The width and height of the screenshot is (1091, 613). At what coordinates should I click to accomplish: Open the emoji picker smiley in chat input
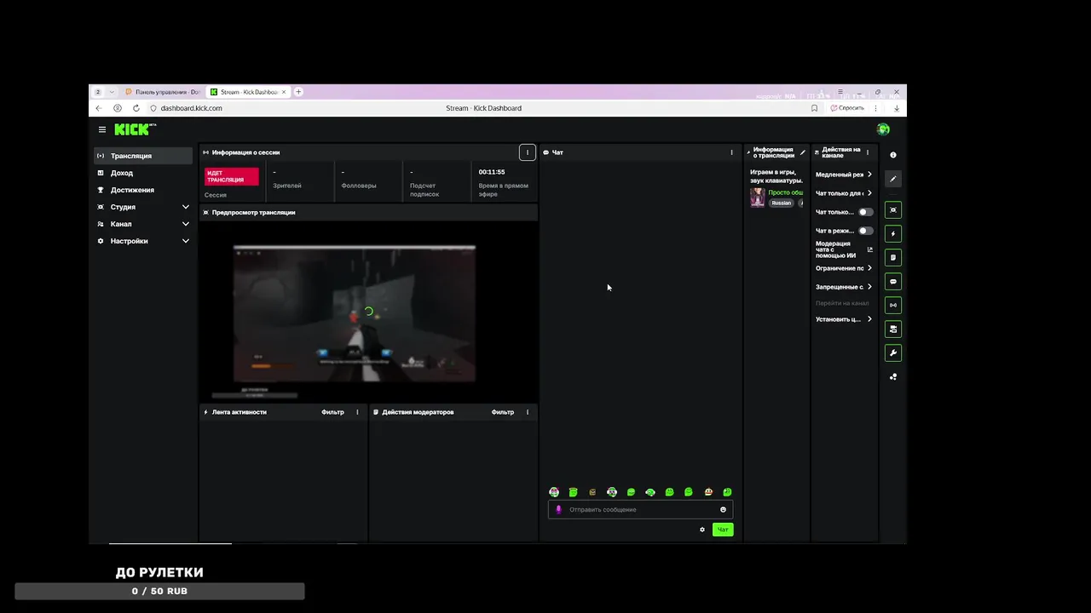tap(723, 509)
